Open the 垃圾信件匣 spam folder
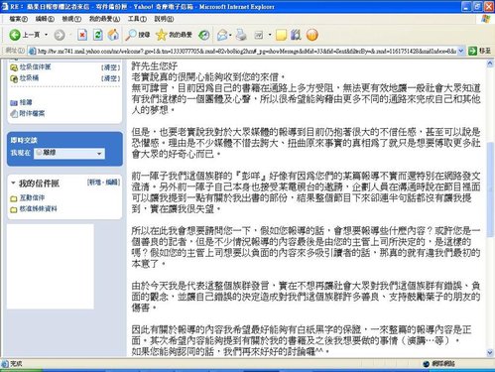The height and width of the screenshot is (372, 495). tap(35, 67)
